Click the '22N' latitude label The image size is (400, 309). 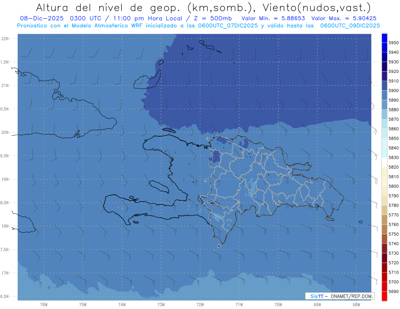[x=5, y=39]
